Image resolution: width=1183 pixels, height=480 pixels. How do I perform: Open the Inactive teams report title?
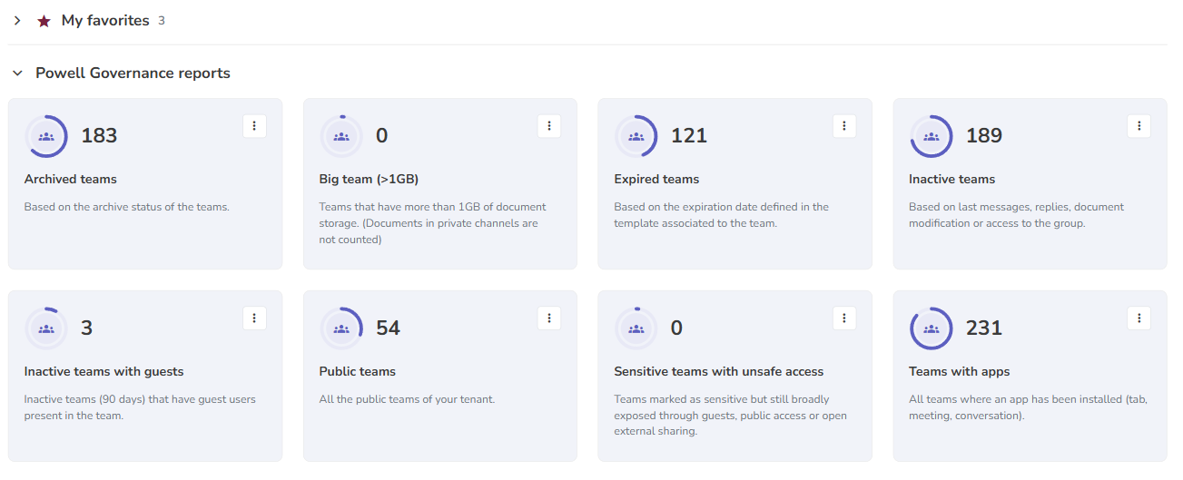(951, 179)
